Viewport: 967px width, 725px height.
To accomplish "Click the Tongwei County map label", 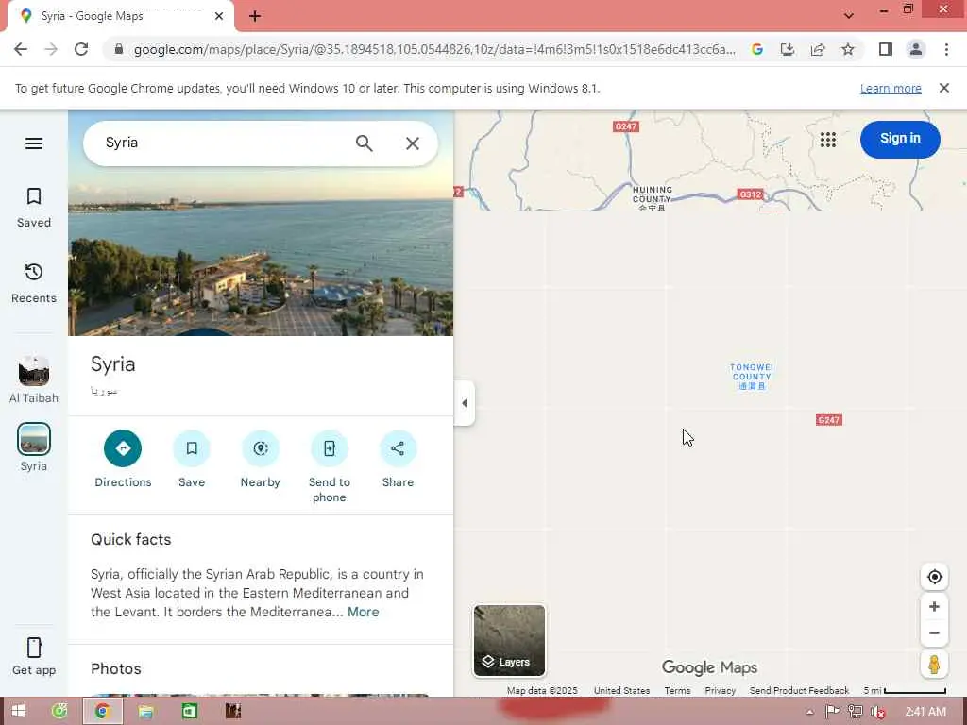I will click(752, 377).
